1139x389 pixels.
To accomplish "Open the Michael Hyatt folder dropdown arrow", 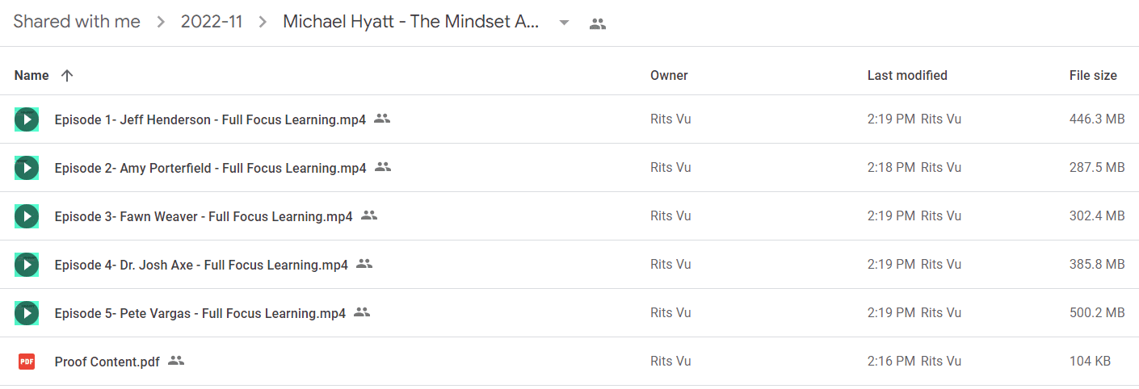I will 564,23.
